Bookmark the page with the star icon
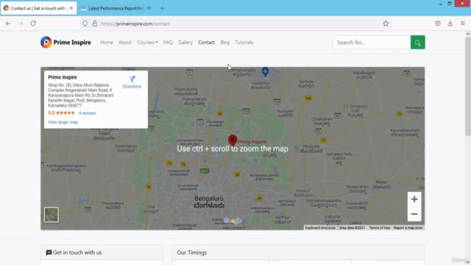This screenshot has width=471, height=265. [386, 24]
